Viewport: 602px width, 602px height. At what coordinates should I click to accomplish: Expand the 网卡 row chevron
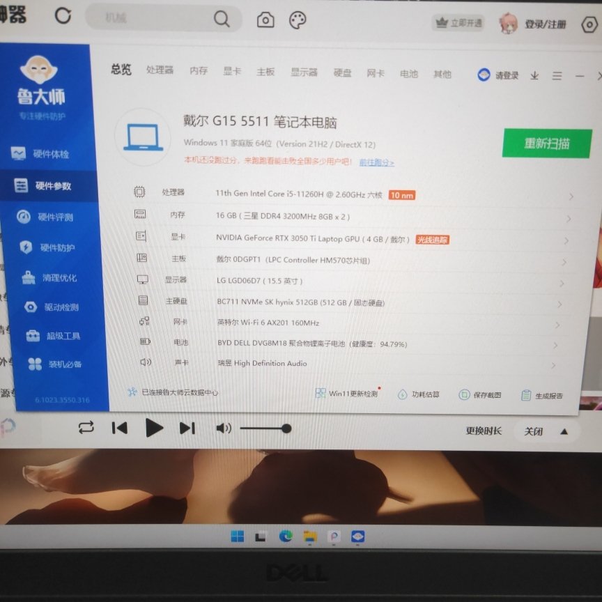tap(557, 325)
